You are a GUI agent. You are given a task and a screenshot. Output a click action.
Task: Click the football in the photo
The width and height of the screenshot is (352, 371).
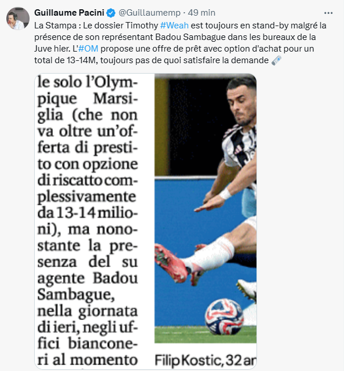[x=224, y=317]
